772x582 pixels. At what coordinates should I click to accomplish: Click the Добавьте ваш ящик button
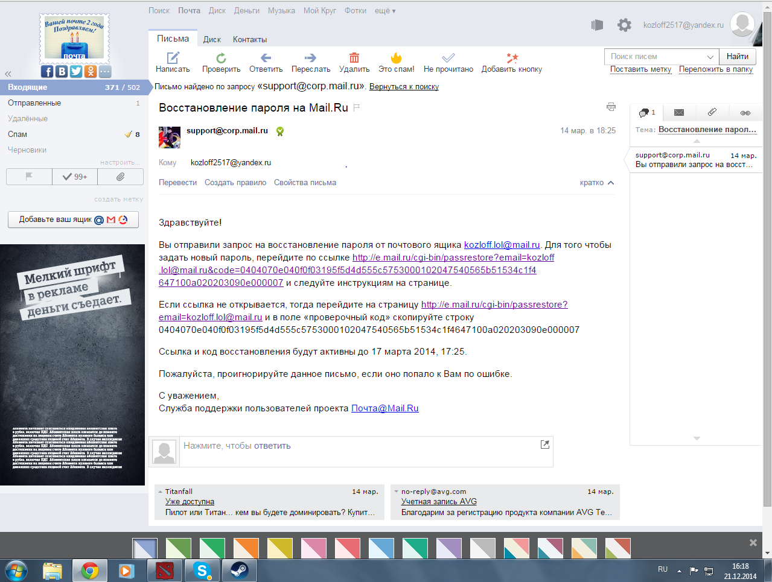[73, 220]
